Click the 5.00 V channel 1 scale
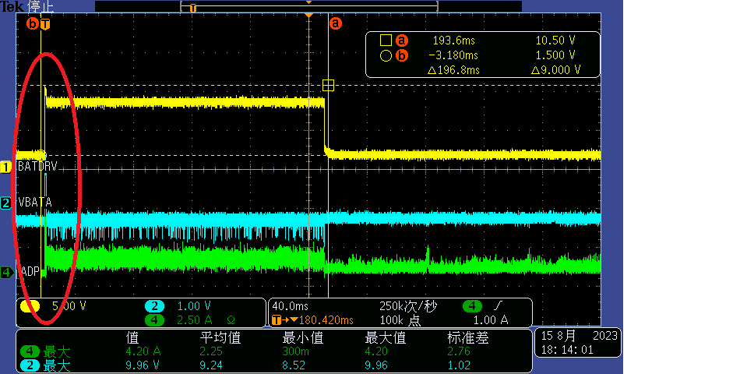 [x=69, y=306]
